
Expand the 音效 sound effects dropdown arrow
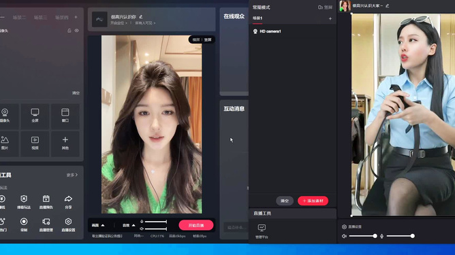(134, 225)
